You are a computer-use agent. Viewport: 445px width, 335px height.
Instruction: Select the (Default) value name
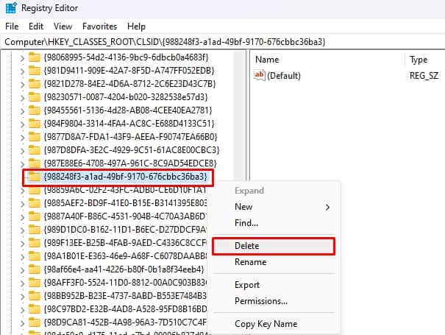284,76
